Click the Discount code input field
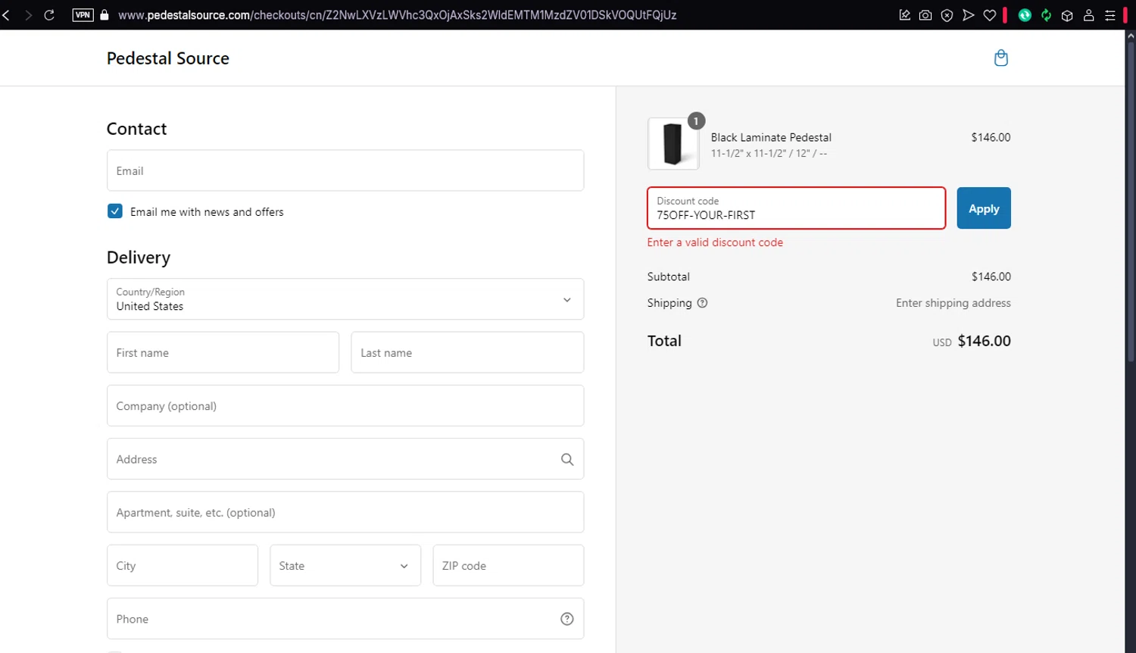Viewport: 1136px width, 653px height. 796,208
